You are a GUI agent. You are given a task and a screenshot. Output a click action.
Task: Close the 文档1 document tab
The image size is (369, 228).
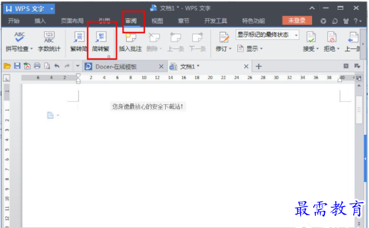tap(246, 67)
